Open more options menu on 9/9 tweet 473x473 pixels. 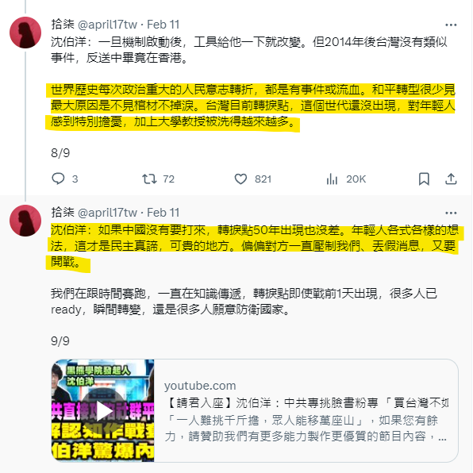click(x=451, y=213)
